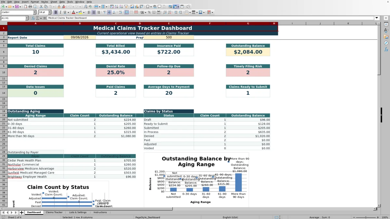Toggle Align Top vertical alignment
This screenshot has height=219, width=390.
[105, 12]
